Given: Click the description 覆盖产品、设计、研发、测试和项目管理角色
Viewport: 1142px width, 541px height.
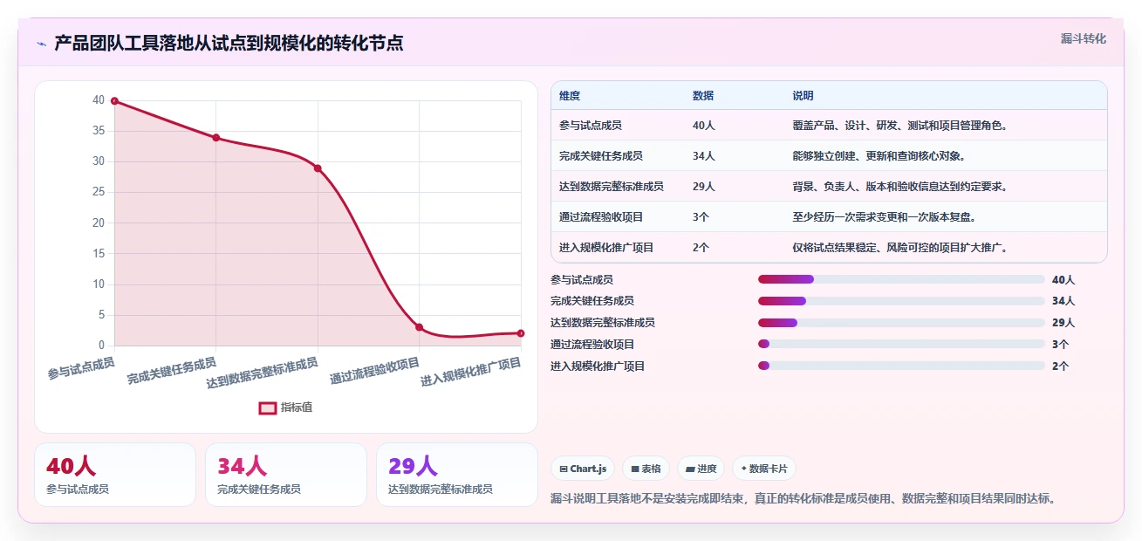Looking at the screenshot, I should click(x=900, y=126).
